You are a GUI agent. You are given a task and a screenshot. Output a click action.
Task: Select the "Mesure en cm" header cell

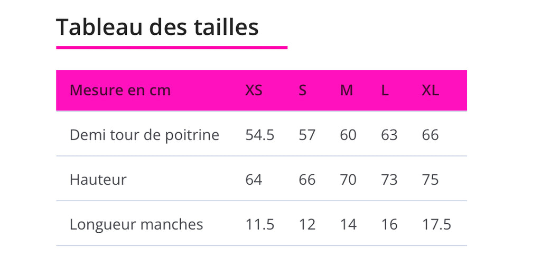coord(120,90)
